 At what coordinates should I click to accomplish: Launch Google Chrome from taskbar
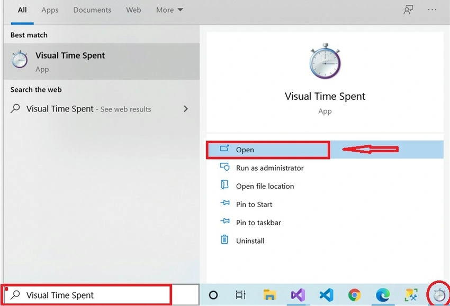click(354, 295)
